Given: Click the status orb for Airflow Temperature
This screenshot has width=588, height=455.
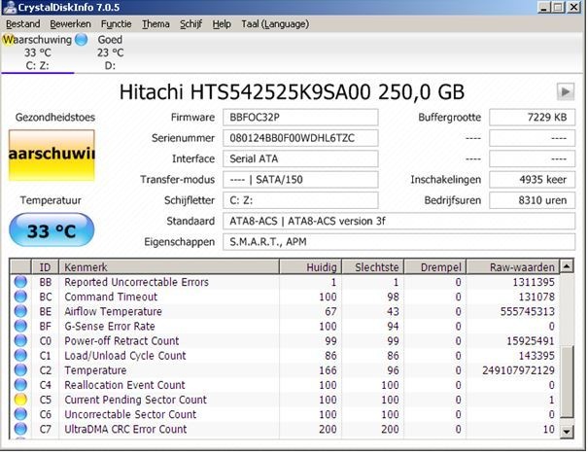Looking at the screenshot, I should click(x=20, y=311).
